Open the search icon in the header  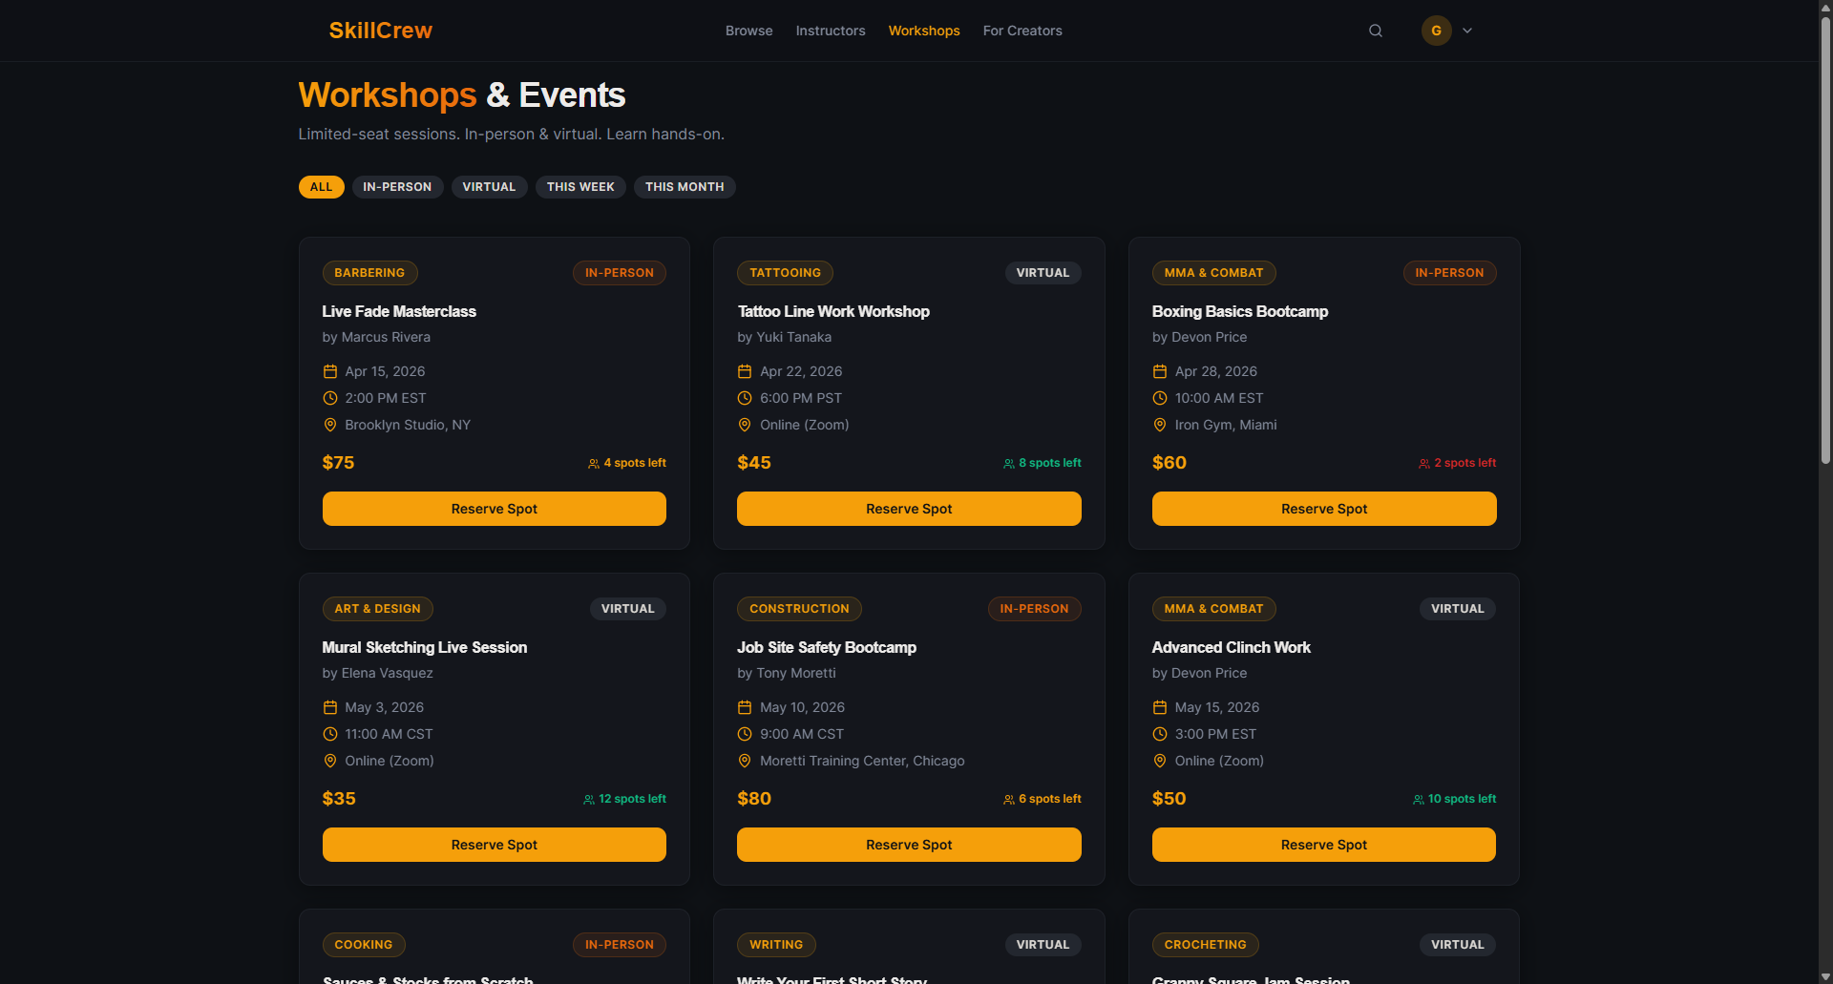coord(1376,31)
